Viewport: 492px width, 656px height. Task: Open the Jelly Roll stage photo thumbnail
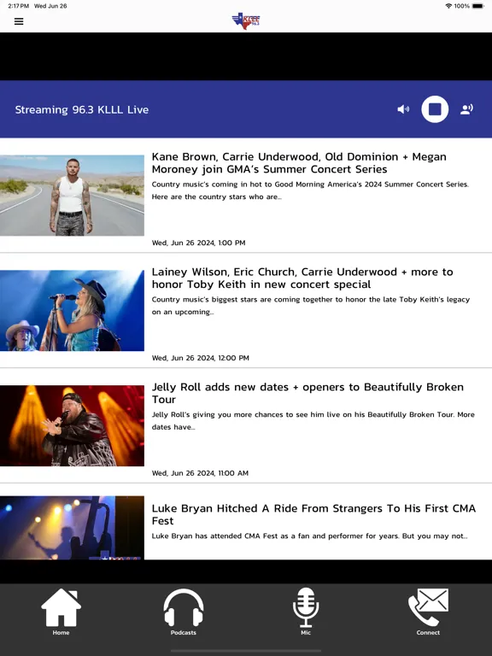pos(72,425)
